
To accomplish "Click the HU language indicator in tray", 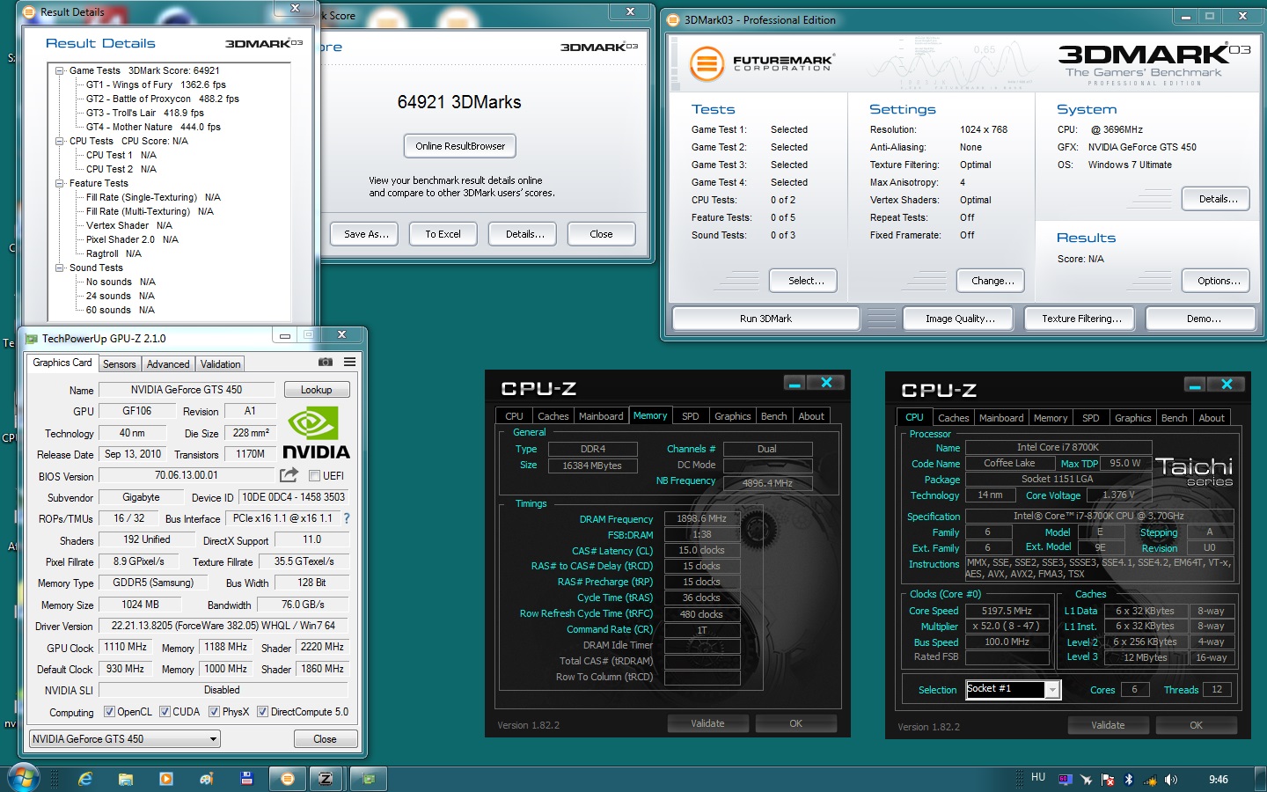I will (1038, 778).
